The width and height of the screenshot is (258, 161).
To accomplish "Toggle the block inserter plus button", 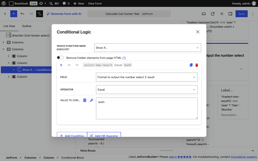I will click(14, 14).
